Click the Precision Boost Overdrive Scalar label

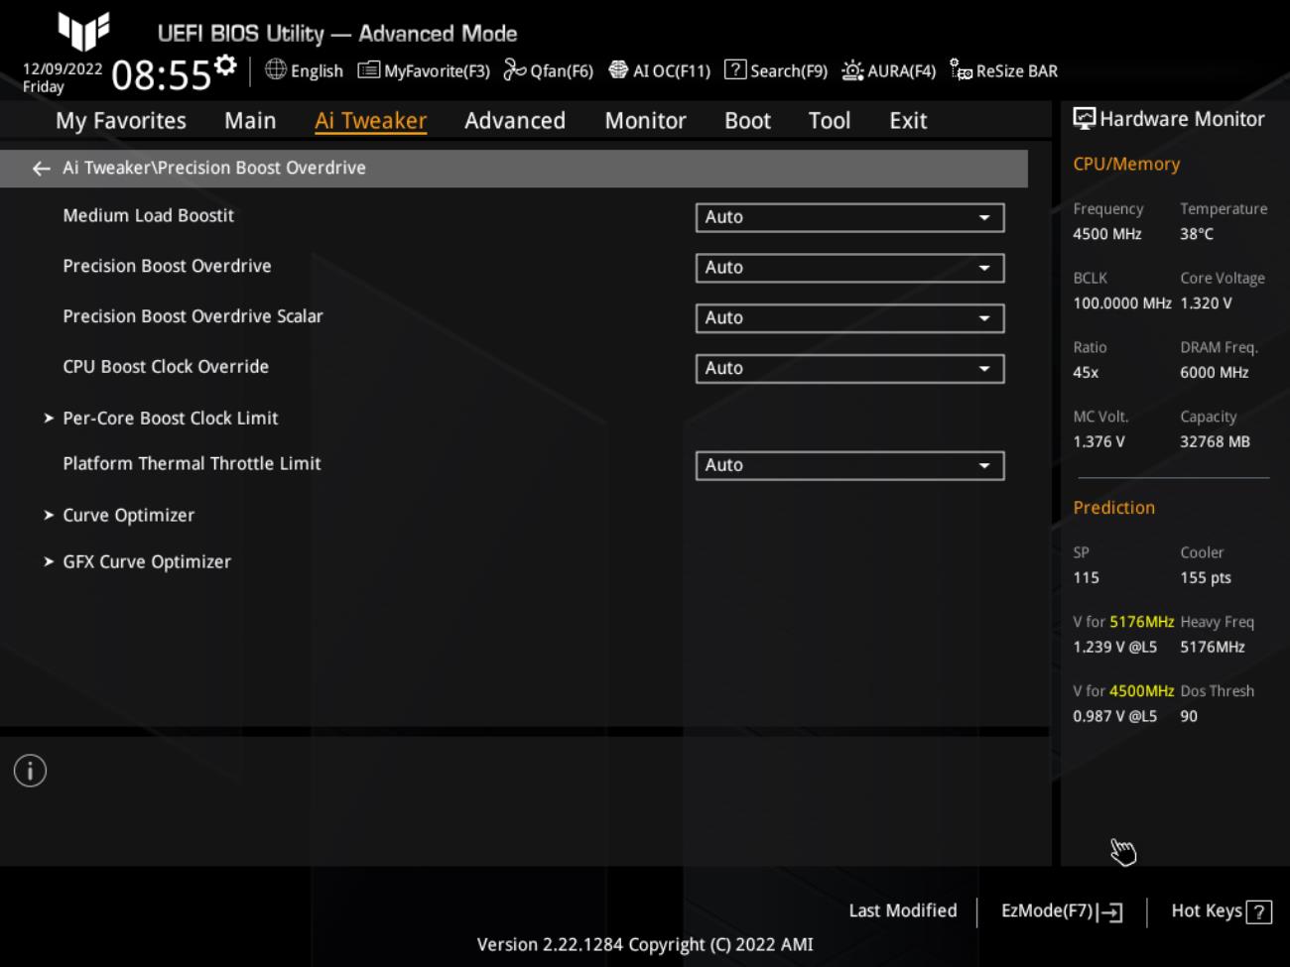[193, 316]
